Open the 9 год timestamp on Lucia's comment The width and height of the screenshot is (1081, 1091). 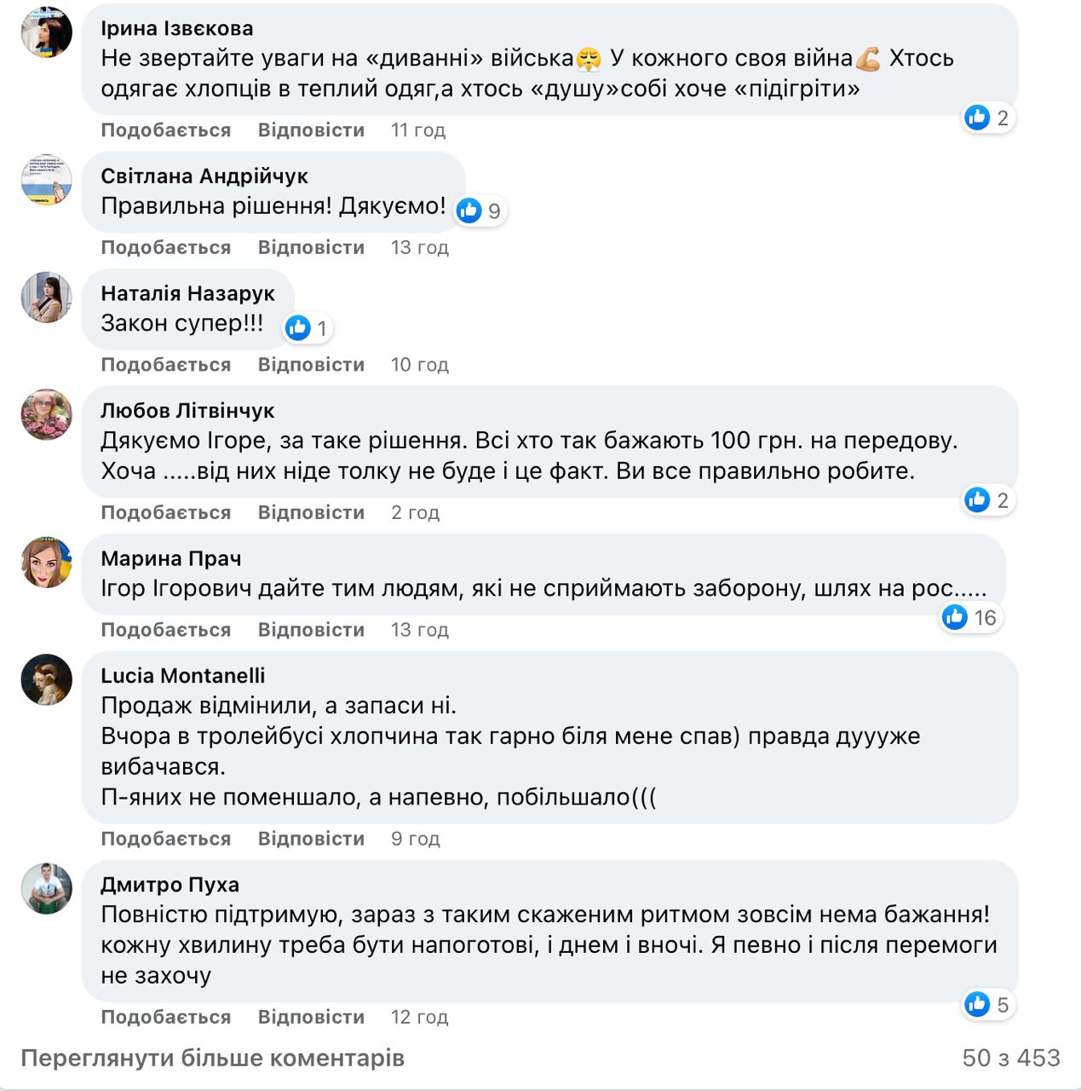tap(415, 839)
